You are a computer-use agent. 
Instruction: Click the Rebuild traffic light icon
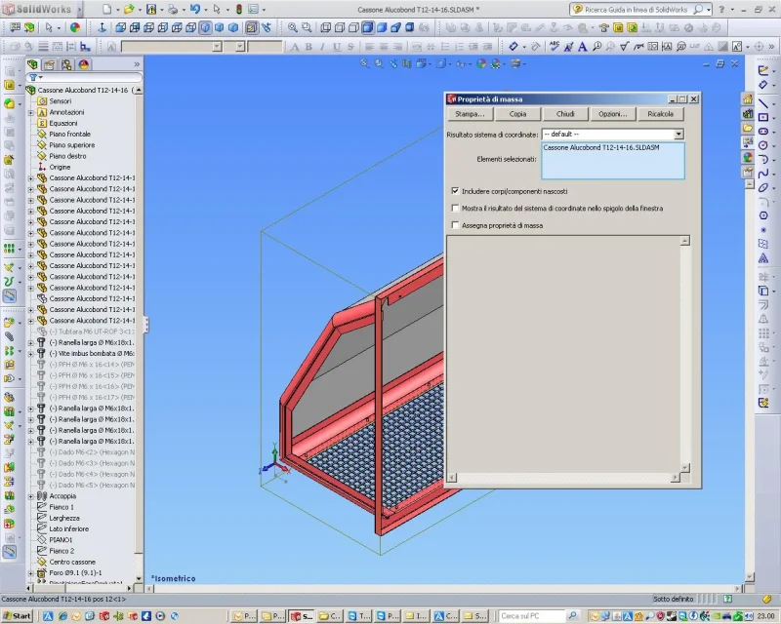coord(238,9)
